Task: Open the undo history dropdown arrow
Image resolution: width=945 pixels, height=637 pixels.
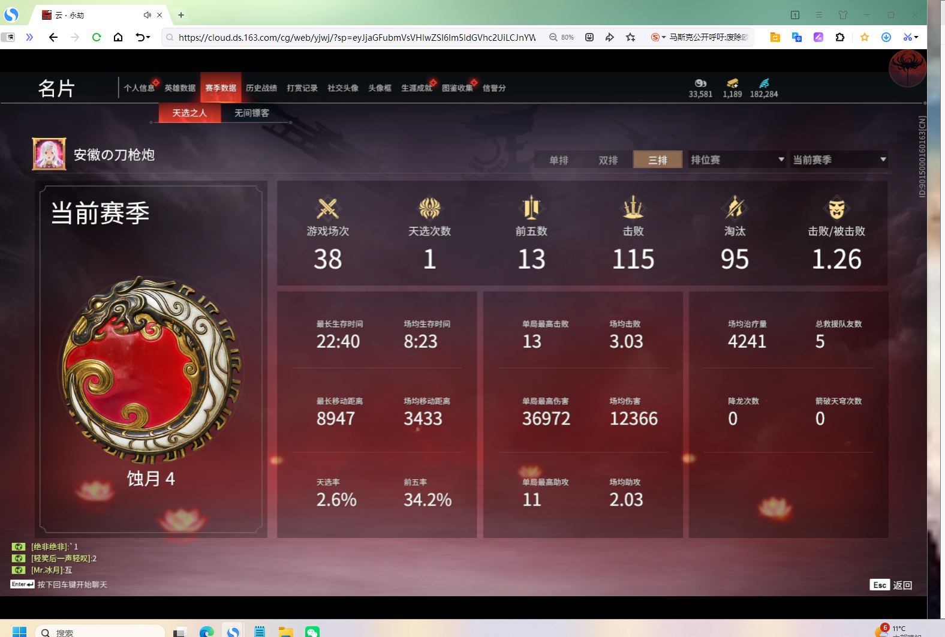Action: click(148, 37)
